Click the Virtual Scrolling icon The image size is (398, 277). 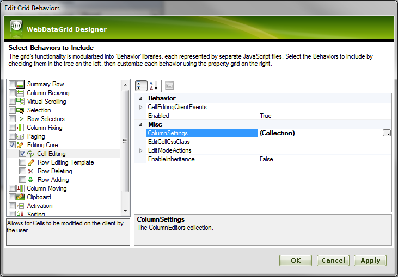click(x=20, y=102)
